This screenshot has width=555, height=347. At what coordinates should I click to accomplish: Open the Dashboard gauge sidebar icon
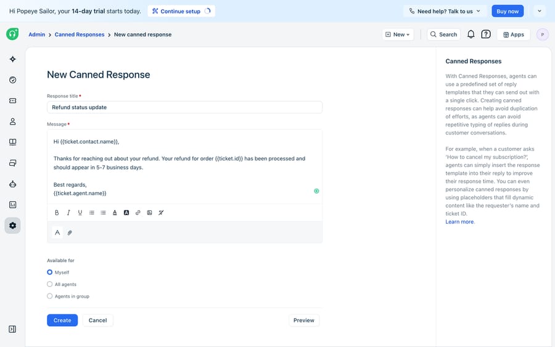click(13, 80)
